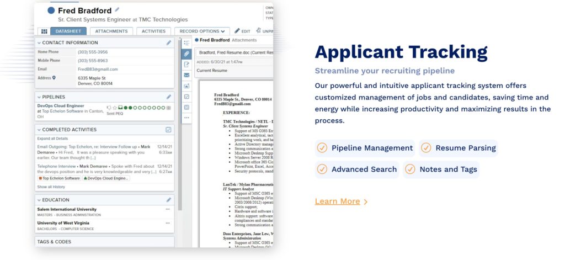565x260 pixels.
Task: Open the RECORD OPTIONS dropdown
Action: (x=202, y=31)
